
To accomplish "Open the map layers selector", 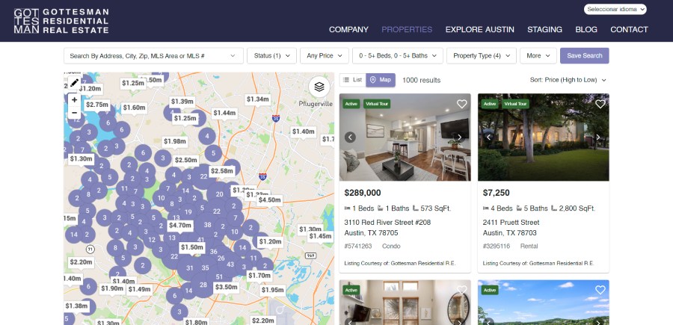I will (319, 87).
